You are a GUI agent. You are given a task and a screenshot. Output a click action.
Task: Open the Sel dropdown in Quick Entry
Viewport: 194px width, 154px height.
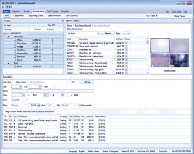[40, 87]
